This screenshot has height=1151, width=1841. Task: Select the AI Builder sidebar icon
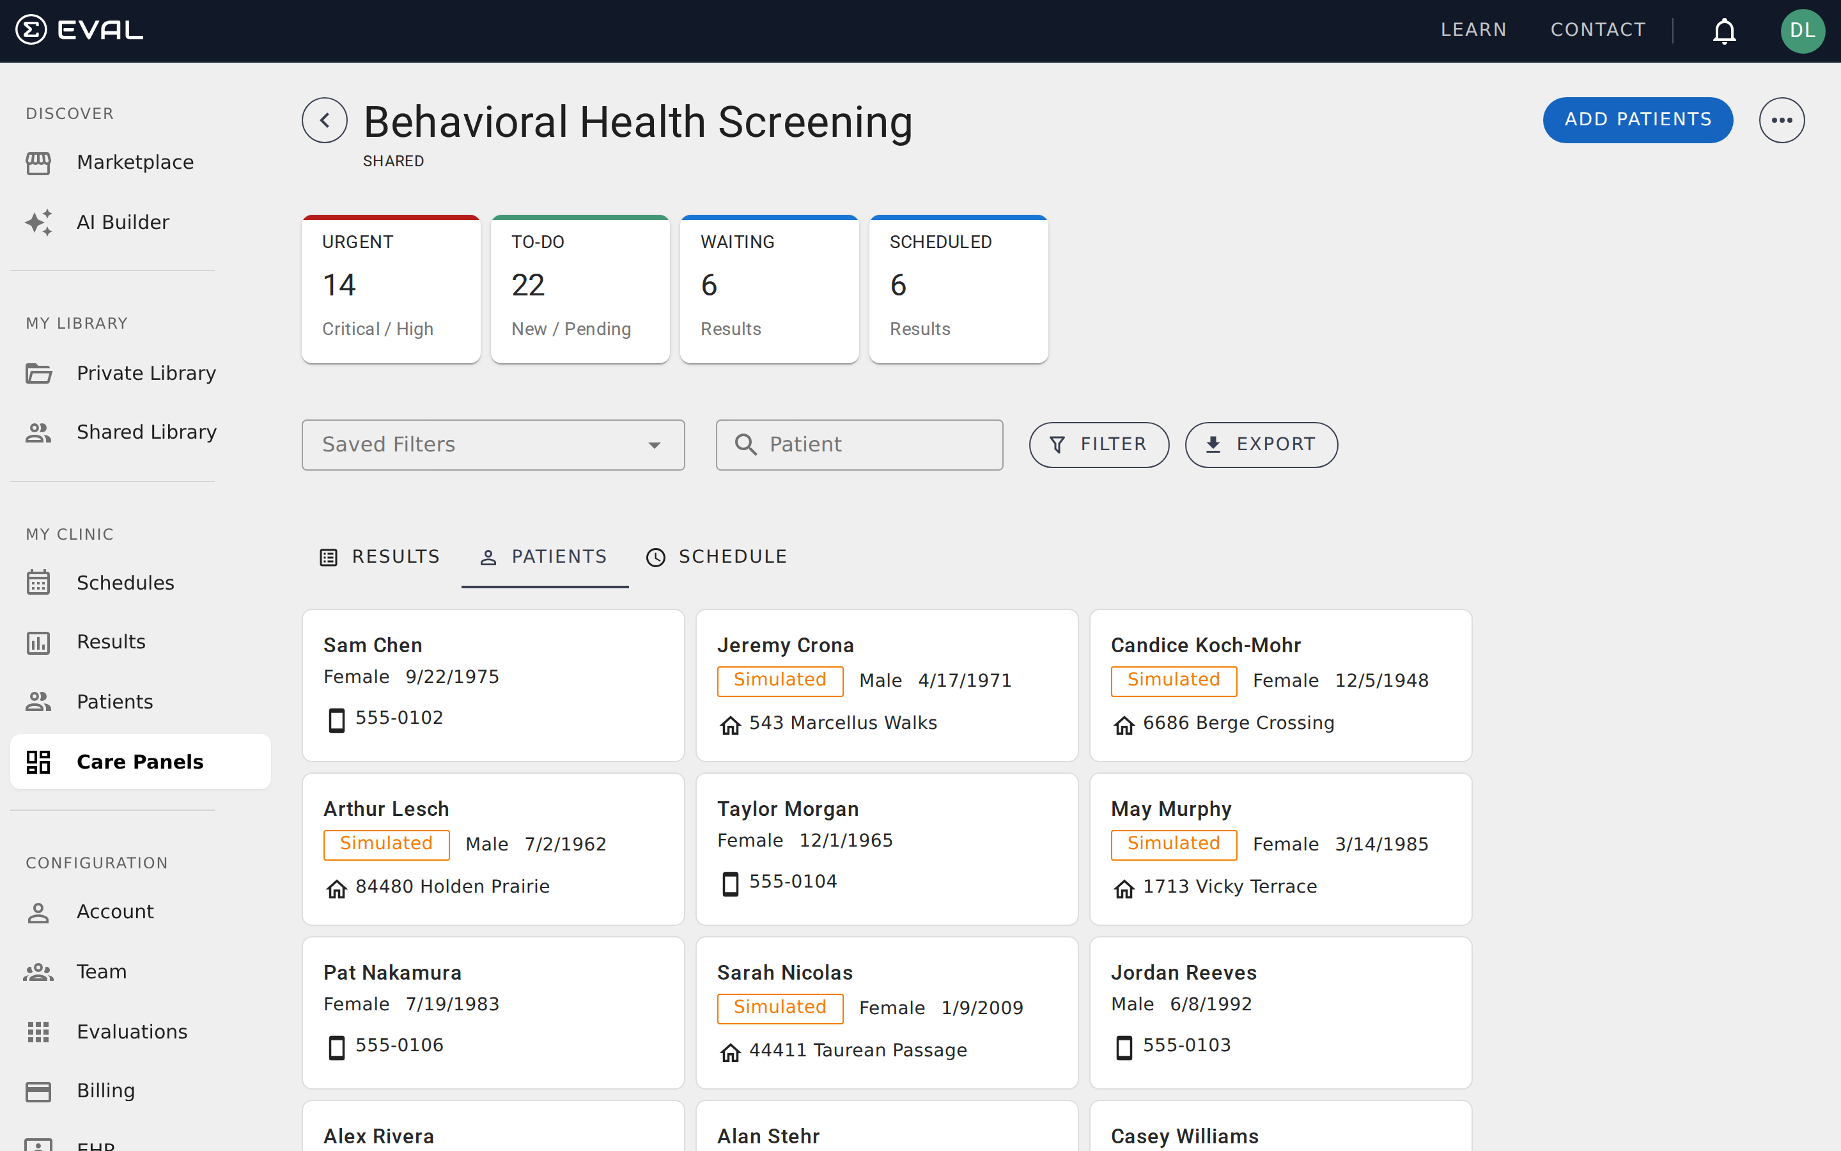(39, 221)
